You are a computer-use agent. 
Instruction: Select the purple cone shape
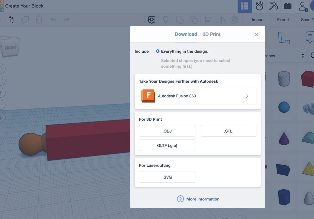(x=284, y=138)
